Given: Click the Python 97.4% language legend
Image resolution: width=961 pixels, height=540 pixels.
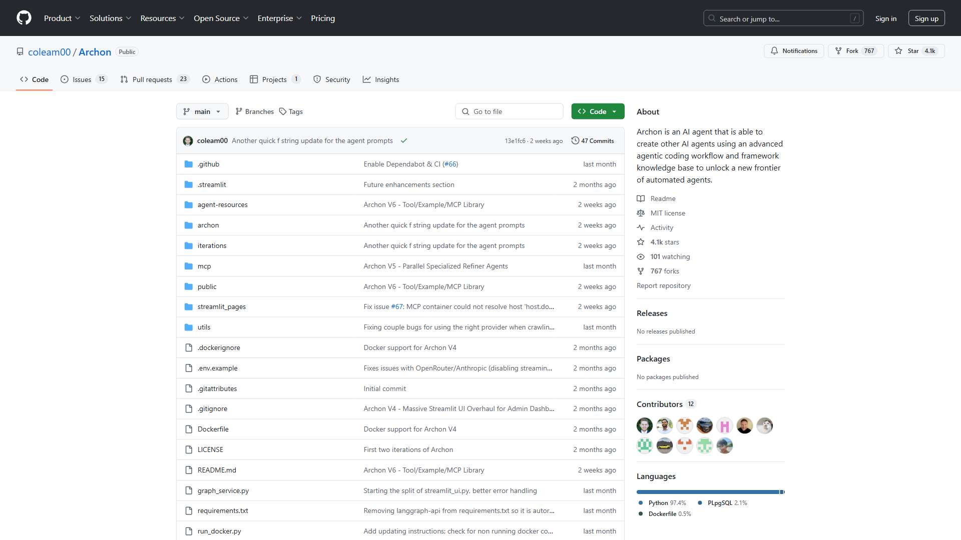Looking at the screenshot, I should pos(663,503).
